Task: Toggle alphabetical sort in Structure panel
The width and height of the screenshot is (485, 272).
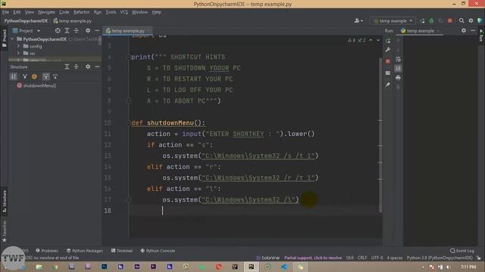Action: coord(14,76)
